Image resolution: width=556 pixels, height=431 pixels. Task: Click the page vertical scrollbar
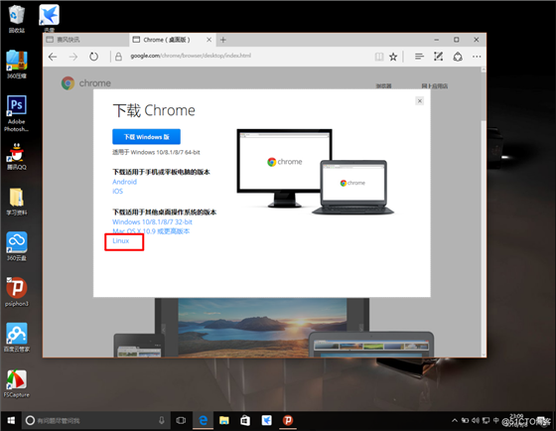click(484, 212)
